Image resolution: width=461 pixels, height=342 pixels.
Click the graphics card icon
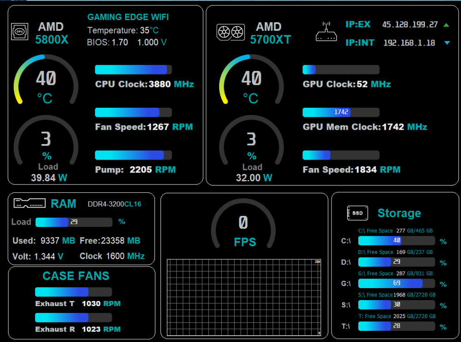click(x=230, y=32)
